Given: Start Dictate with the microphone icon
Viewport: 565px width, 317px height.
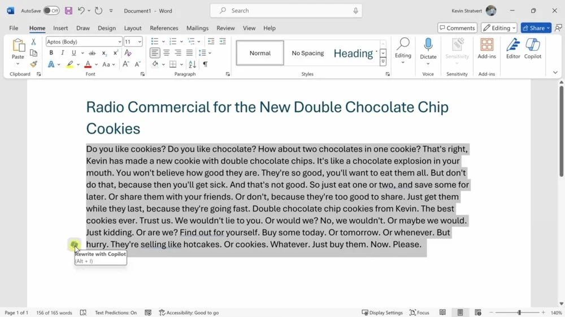Looking at the screenshot, I should 428,45.
